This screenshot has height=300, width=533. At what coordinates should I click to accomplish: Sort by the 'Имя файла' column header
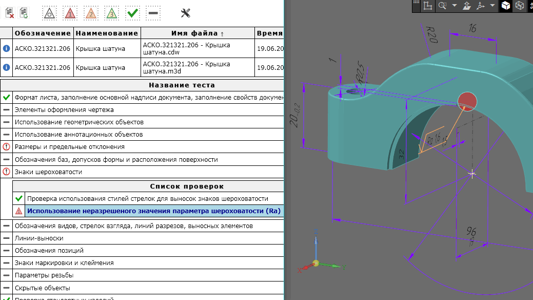[198, 33]
